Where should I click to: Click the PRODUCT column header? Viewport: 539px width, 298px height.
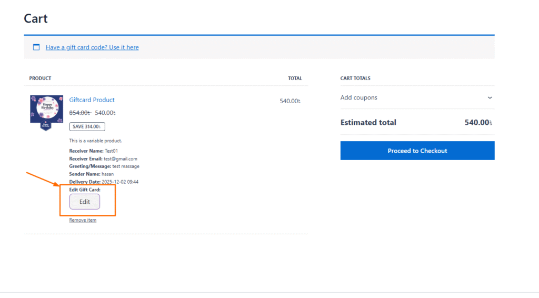point(40,78)
